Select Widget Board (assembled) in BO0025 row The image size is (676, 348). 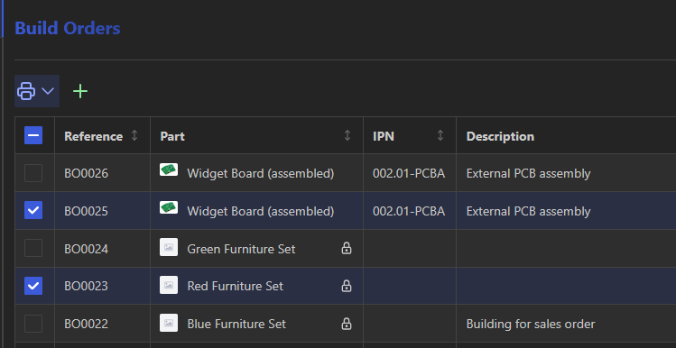click(x=261, y=212)
